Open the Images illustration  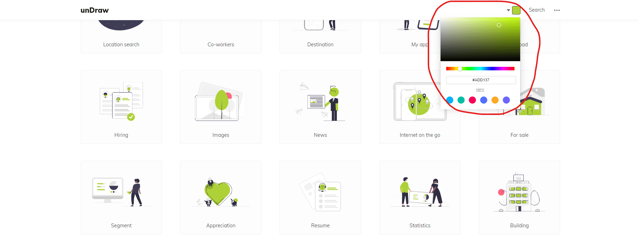click(221, 107)
